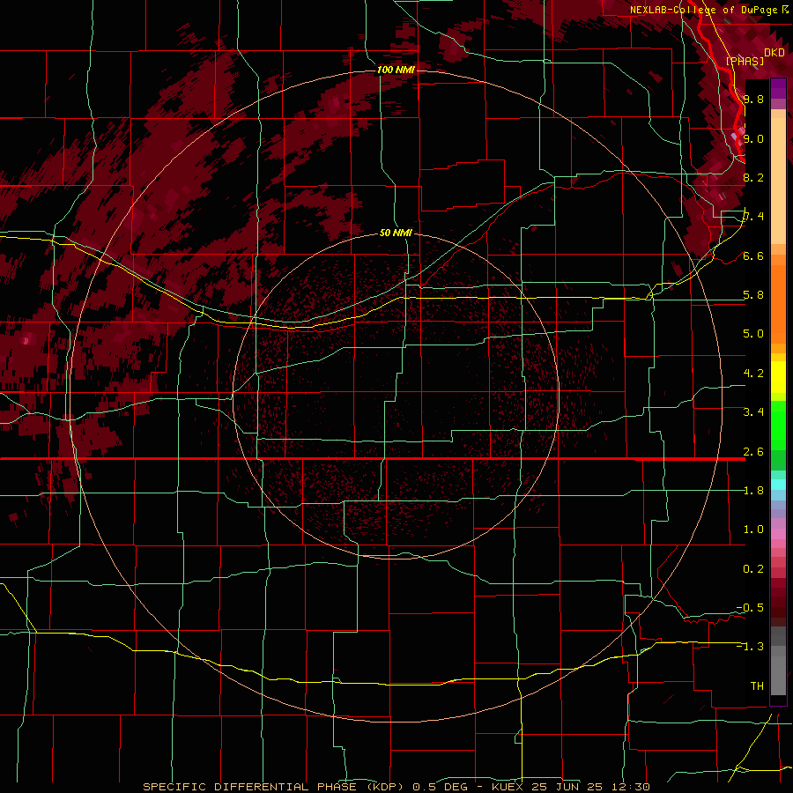Click the 0.2 scale value

click(753, 569)
